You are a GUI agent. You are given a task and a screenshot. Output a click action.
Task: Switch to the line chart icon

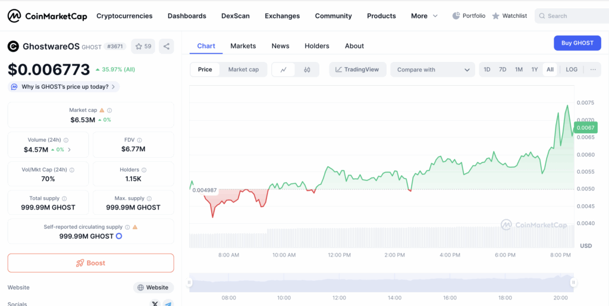pos(284,70)
